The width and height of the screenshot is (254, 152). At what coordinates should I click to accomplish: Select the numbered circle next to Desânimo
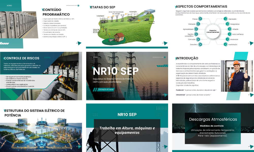tap(200, 44)
